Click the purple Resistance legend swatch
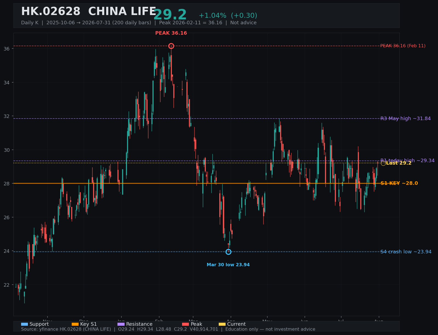The width and height of the screenshot is (438, 335). tap(121, 324)
